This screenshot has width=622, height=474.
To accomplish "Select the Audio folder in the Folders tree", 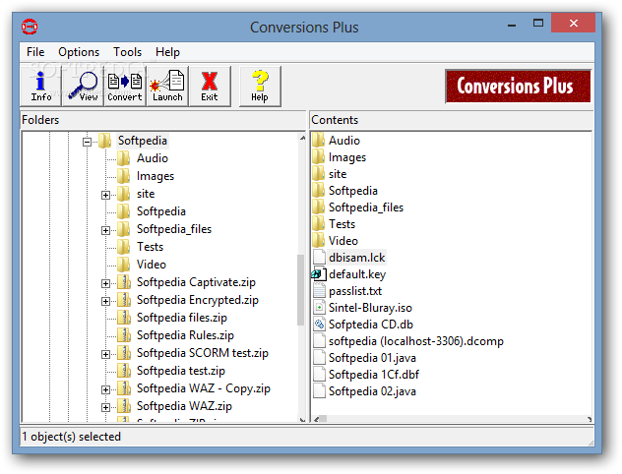I will point(153,158).
